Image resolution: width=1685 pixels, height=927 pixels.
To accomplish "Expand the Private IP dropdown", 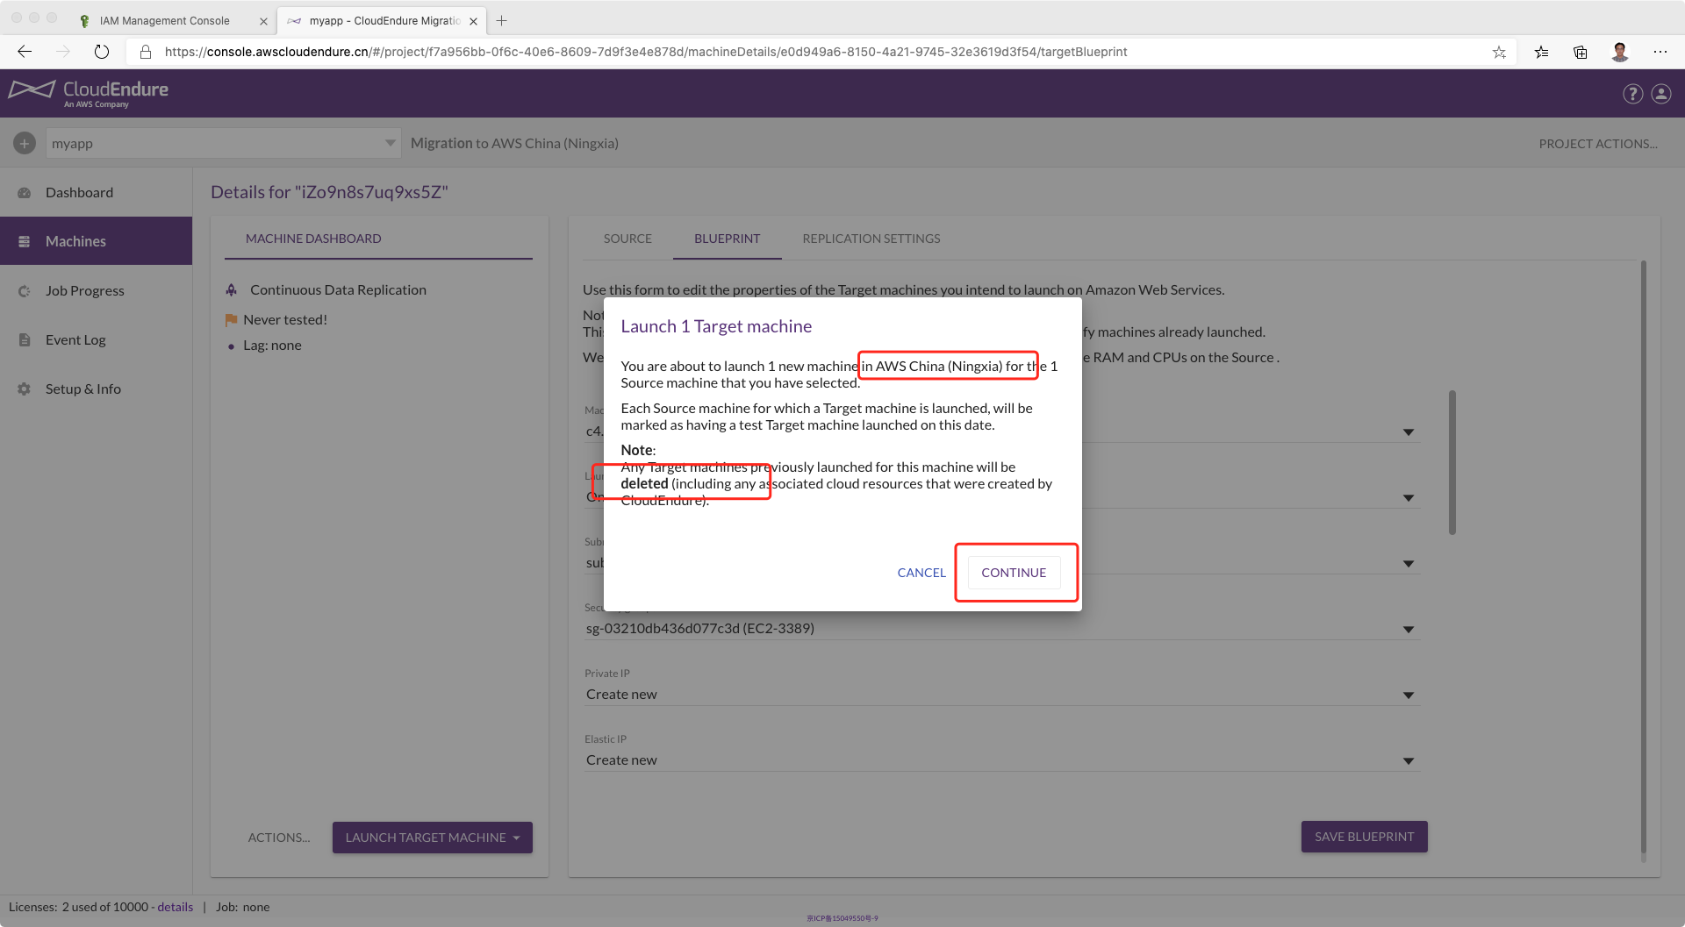I will tap(1408, 695).
